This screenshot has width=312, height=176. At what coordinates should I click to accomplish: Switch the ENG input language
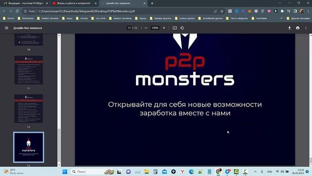[x=270, y=172]
